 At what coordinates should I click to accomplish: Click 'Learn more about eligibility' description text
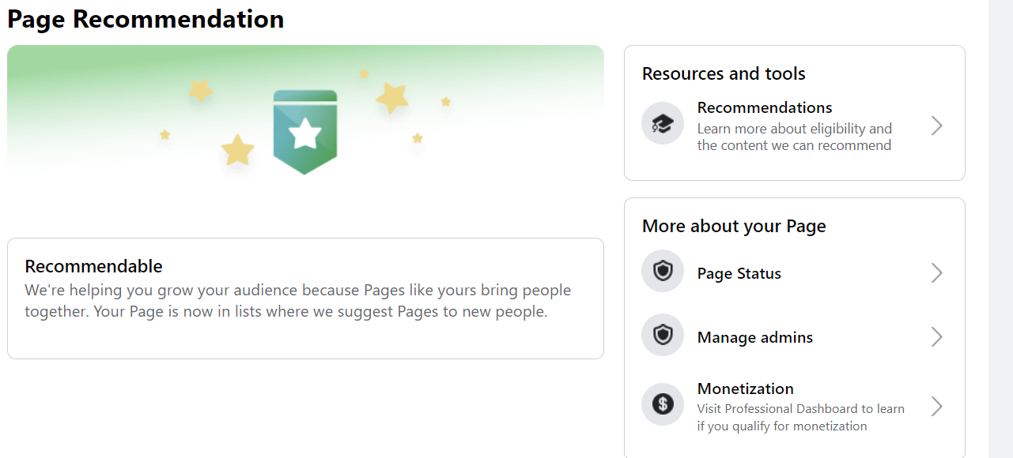(795, 137)
